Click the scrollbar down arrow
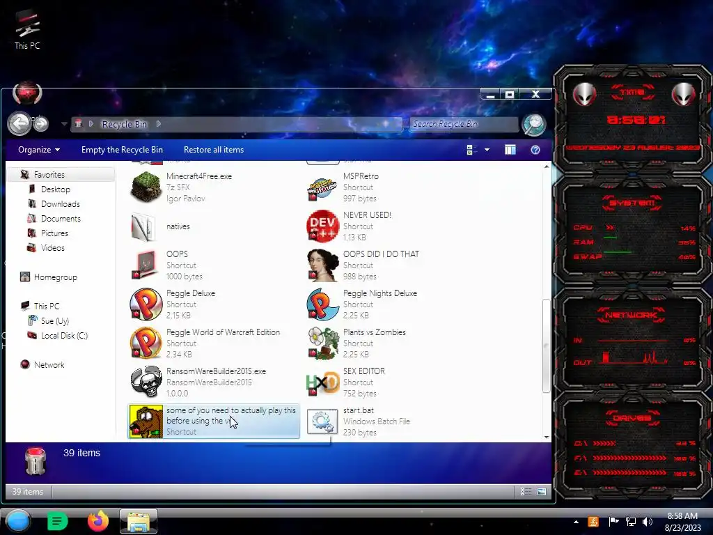This screenshot has height=535, width=713. pos(547,437)
